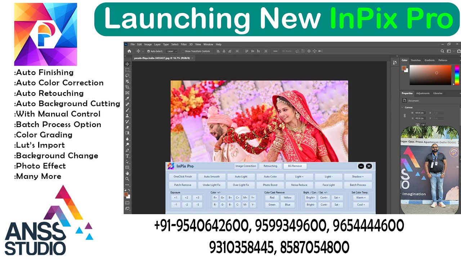This screenshot has height=259, width=461.
Task: Select the Horizontal Type tool
Action: click(127, 156)
